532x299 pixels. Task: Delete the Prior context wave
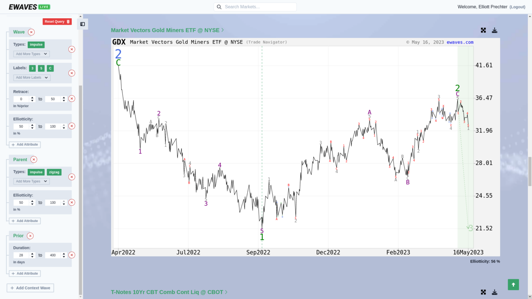pos(30,236)
